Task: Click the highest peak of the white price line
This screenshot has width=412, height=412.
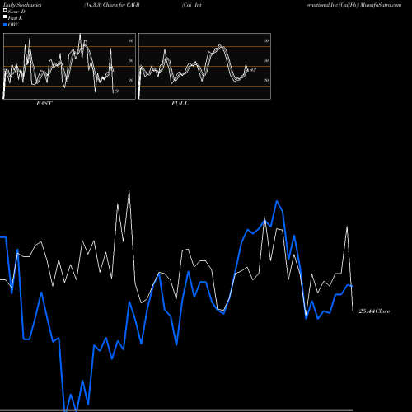Action: (x=129, y=191)
